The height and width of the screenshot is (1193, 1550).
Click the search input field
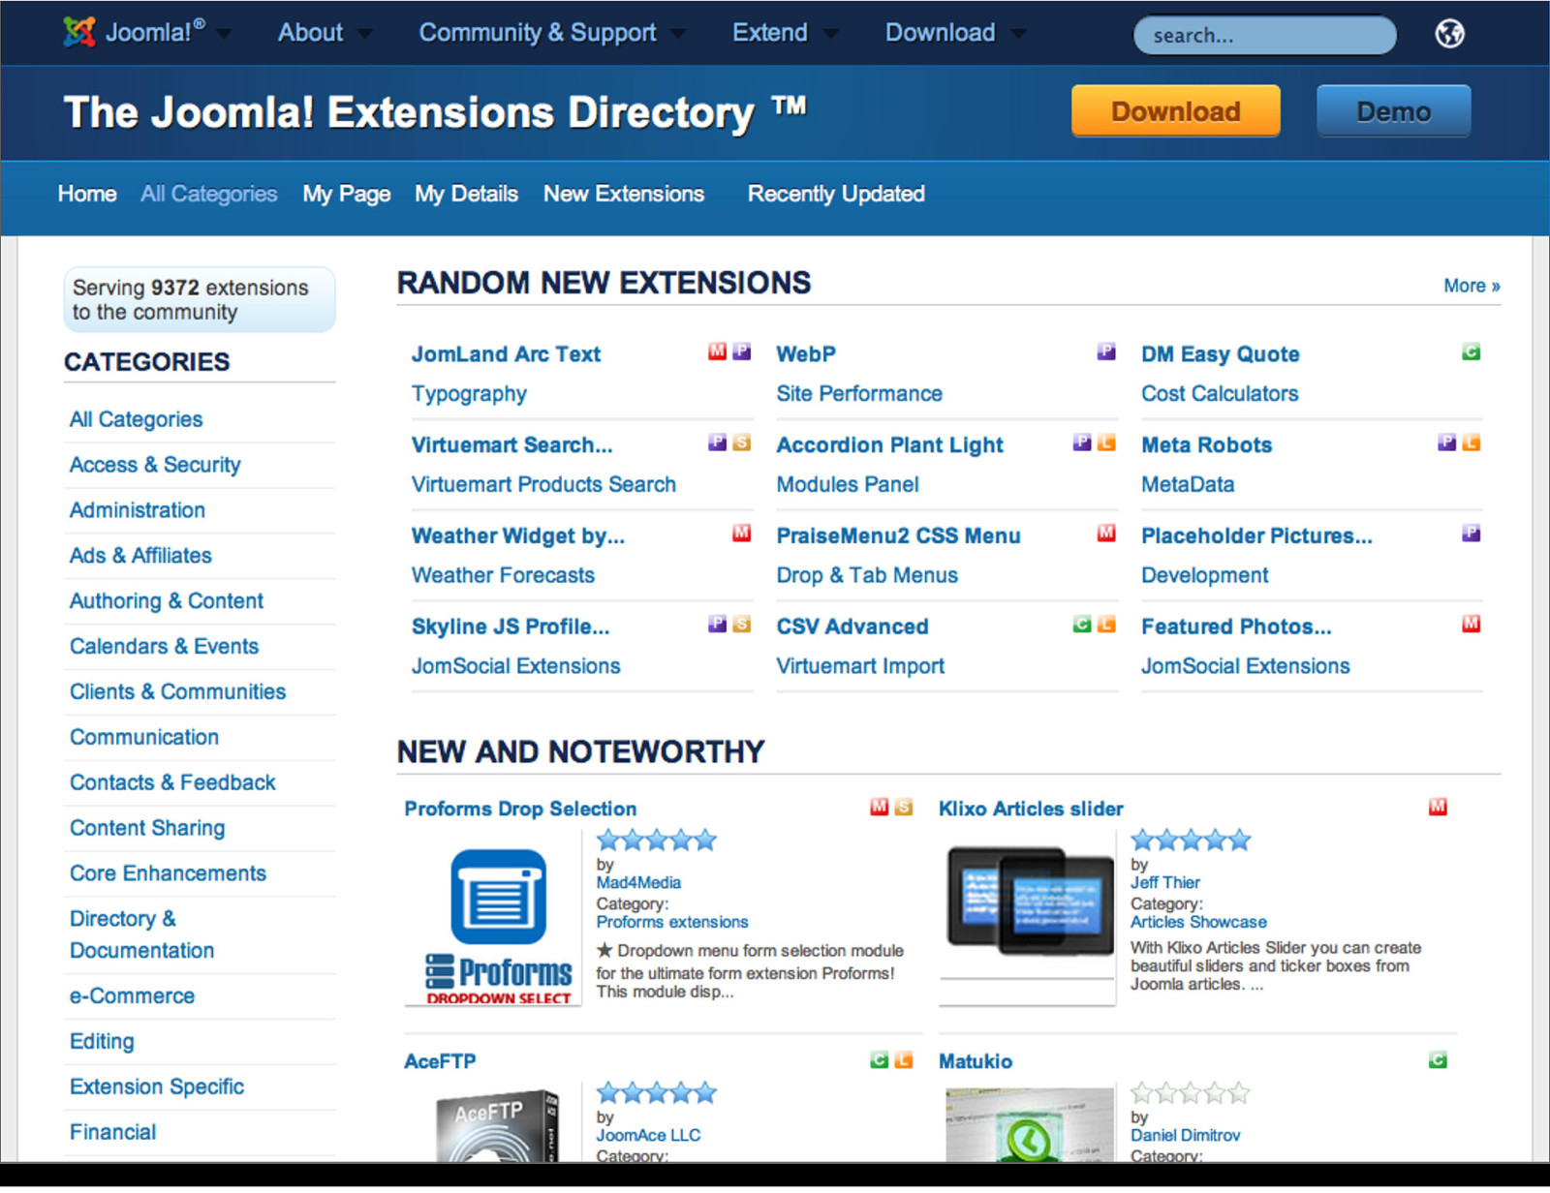(1264, 36)
